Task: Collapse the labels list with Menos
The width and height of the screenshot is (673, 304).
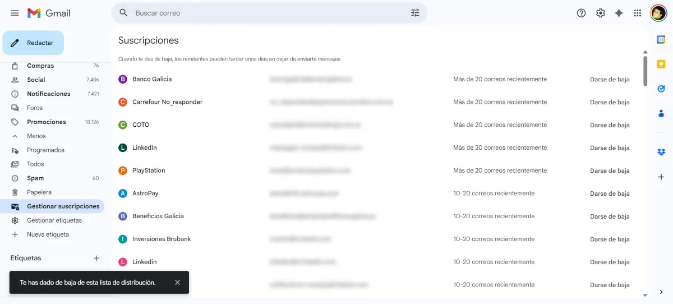Action: point(36,136)
